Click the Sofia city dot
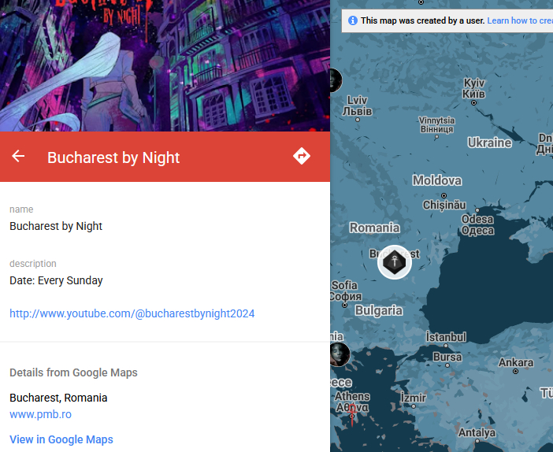 click(344, 306)
